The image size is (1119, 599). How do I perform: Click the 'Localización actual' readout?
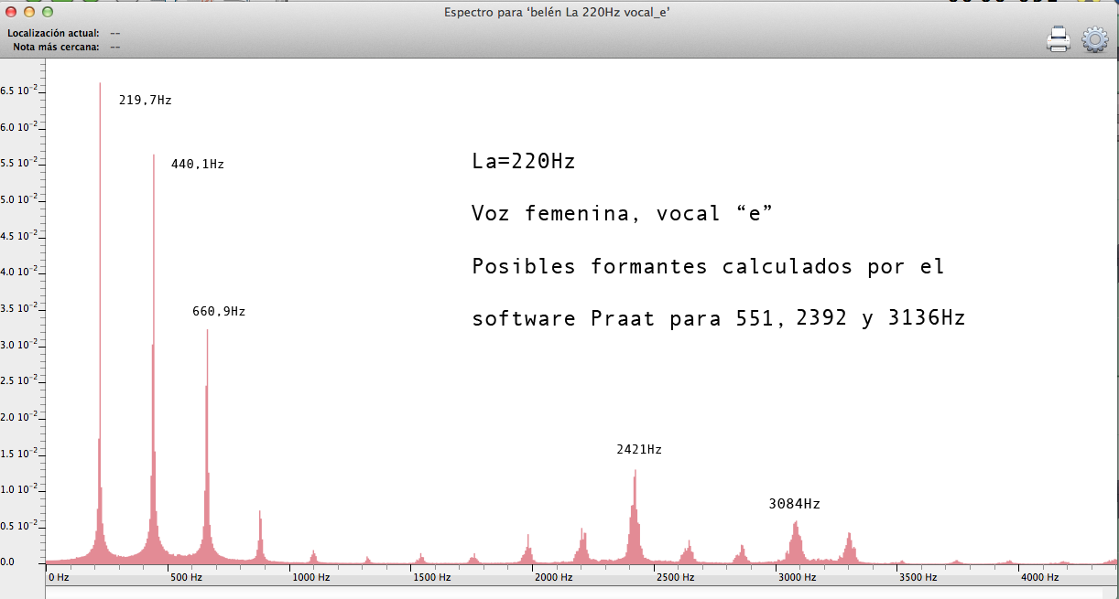[x=114, y=33]
